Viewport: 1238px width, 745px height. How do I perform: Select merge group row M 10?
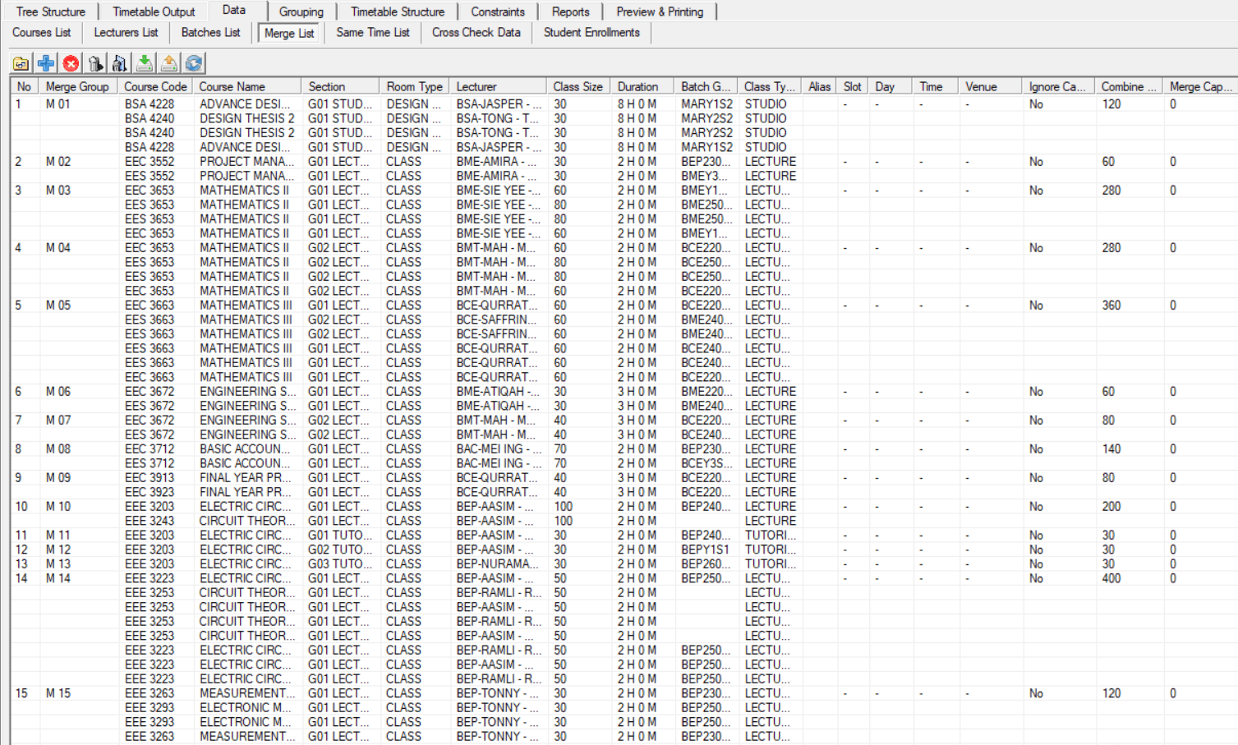coord(58,507)
